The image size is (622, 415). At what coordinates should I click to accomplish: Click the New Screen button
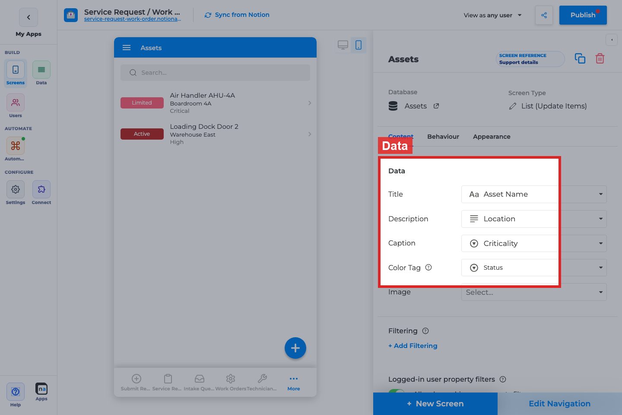coord(435,404)
